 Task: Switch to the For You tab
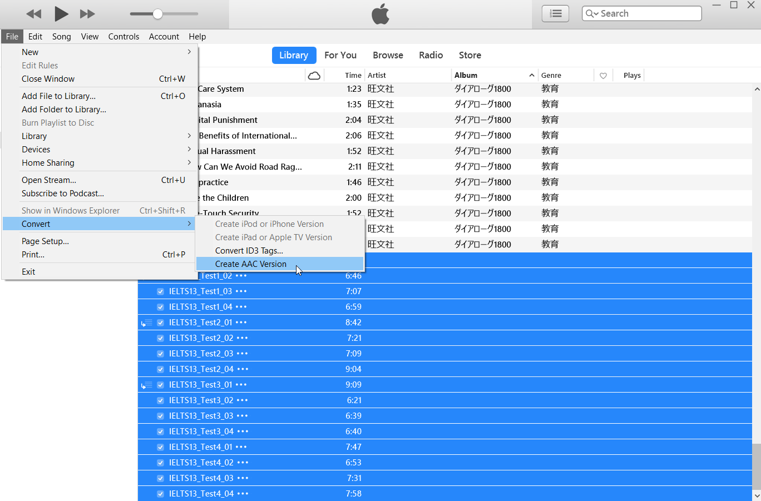coord(340,56)
